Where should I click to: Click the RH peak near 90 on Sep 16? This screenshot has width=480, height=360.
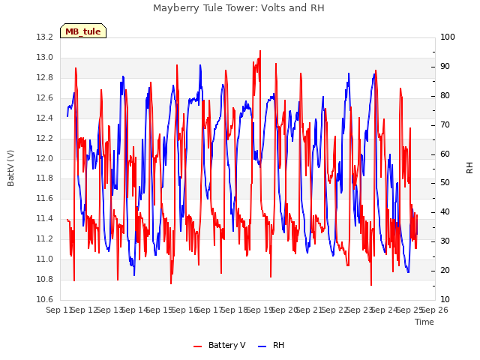[200, 65]
